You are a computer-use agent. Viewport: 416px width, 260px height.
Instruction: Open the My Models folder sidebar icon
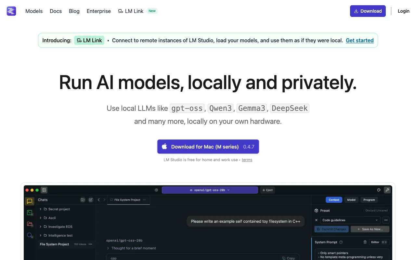(29, 224)
